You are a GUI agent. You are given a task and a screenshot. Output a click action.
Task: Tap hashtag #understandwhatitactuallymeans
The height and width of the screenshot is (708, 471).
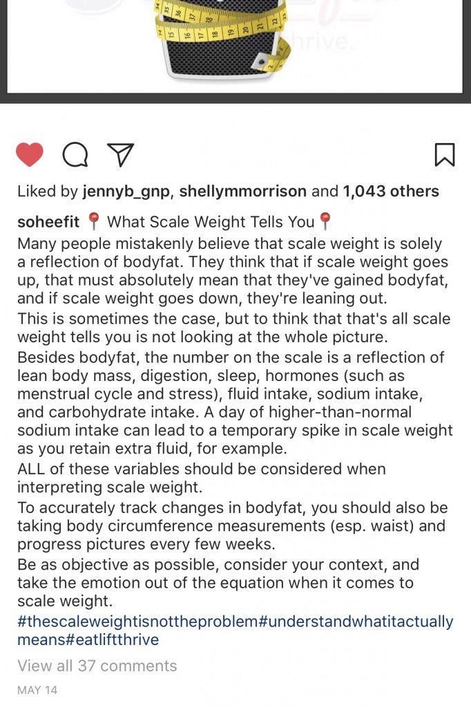(x=356, y=621)
